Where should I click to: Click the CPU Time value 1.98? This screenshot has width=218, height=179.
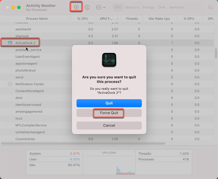click(x=115, y=43)
